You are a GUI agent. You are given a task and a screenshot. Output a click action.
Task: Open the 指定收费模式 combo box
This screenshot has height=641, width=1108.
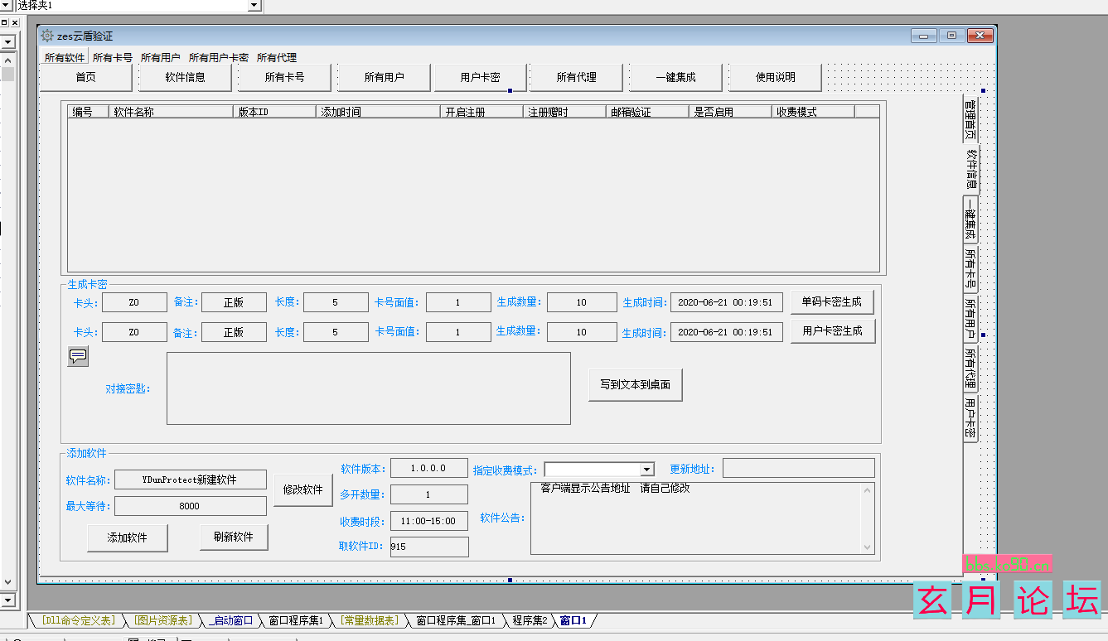tap(647, 469)
